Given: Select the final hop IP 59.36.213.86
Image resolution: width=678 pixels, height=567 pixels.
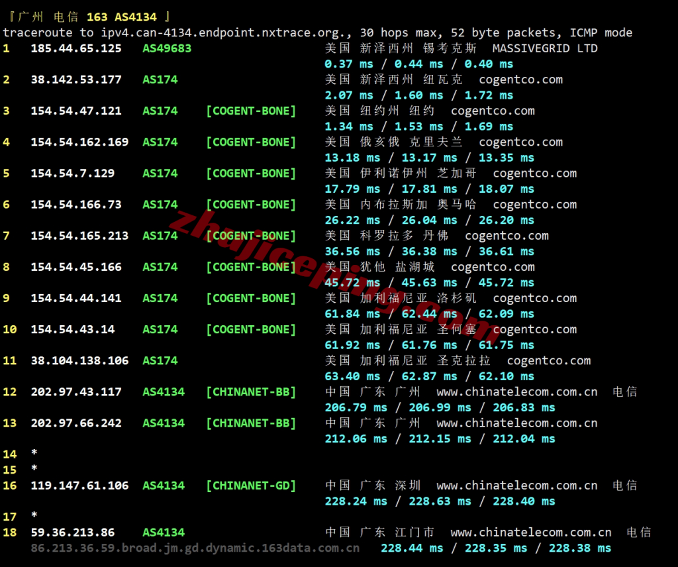Looking at the screenshot, I should 72,532.
